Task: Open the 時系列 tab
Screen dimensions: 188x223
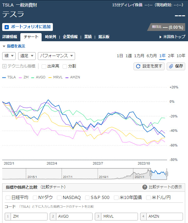Action: coord(50,37)
